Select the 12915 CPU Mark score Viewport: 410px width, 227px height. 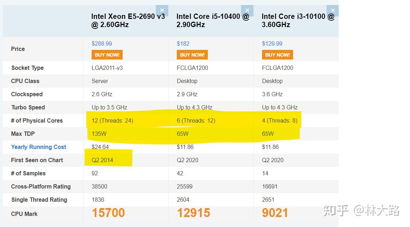[194, 213]
